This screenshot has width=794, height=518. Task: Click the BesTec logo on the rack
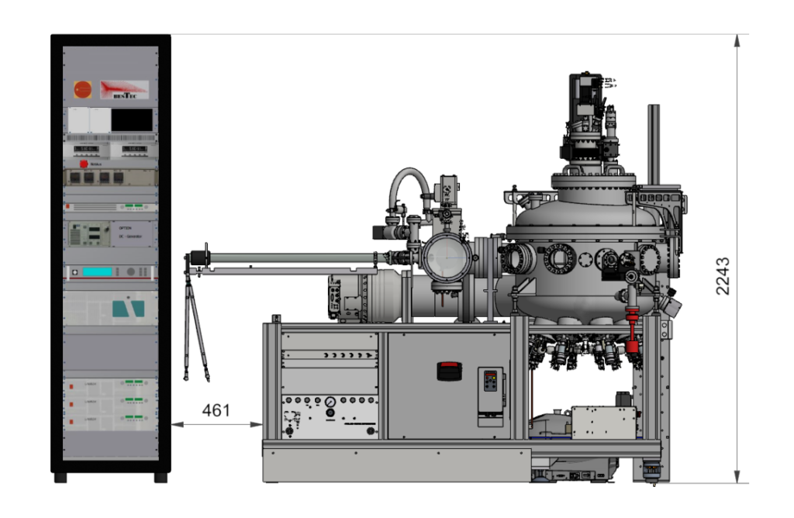[125, 89]
